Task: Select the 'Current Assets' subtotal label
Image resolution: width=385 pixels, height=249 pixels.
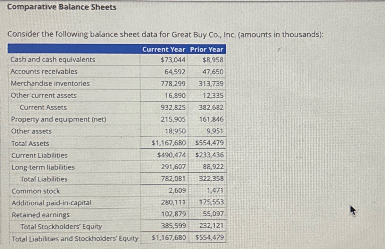Action: point(43,107)
